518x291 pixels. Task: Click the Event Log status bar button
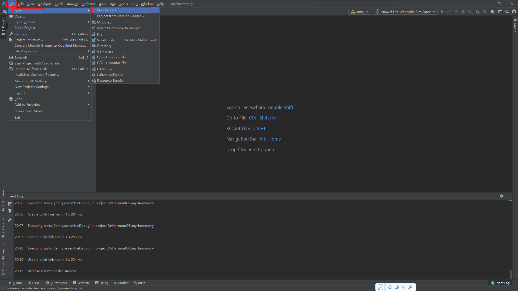pyautogui.click(x=500, y=283)
